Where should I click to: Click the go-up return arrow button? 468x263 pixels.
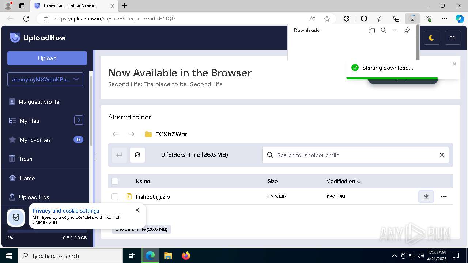coord(119,155)
